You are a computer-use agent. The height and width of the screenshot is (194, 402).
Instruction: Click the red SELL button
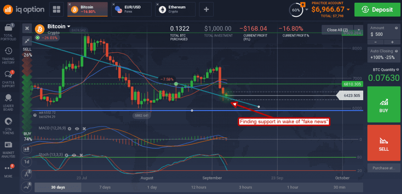click(x=384, y=143)
